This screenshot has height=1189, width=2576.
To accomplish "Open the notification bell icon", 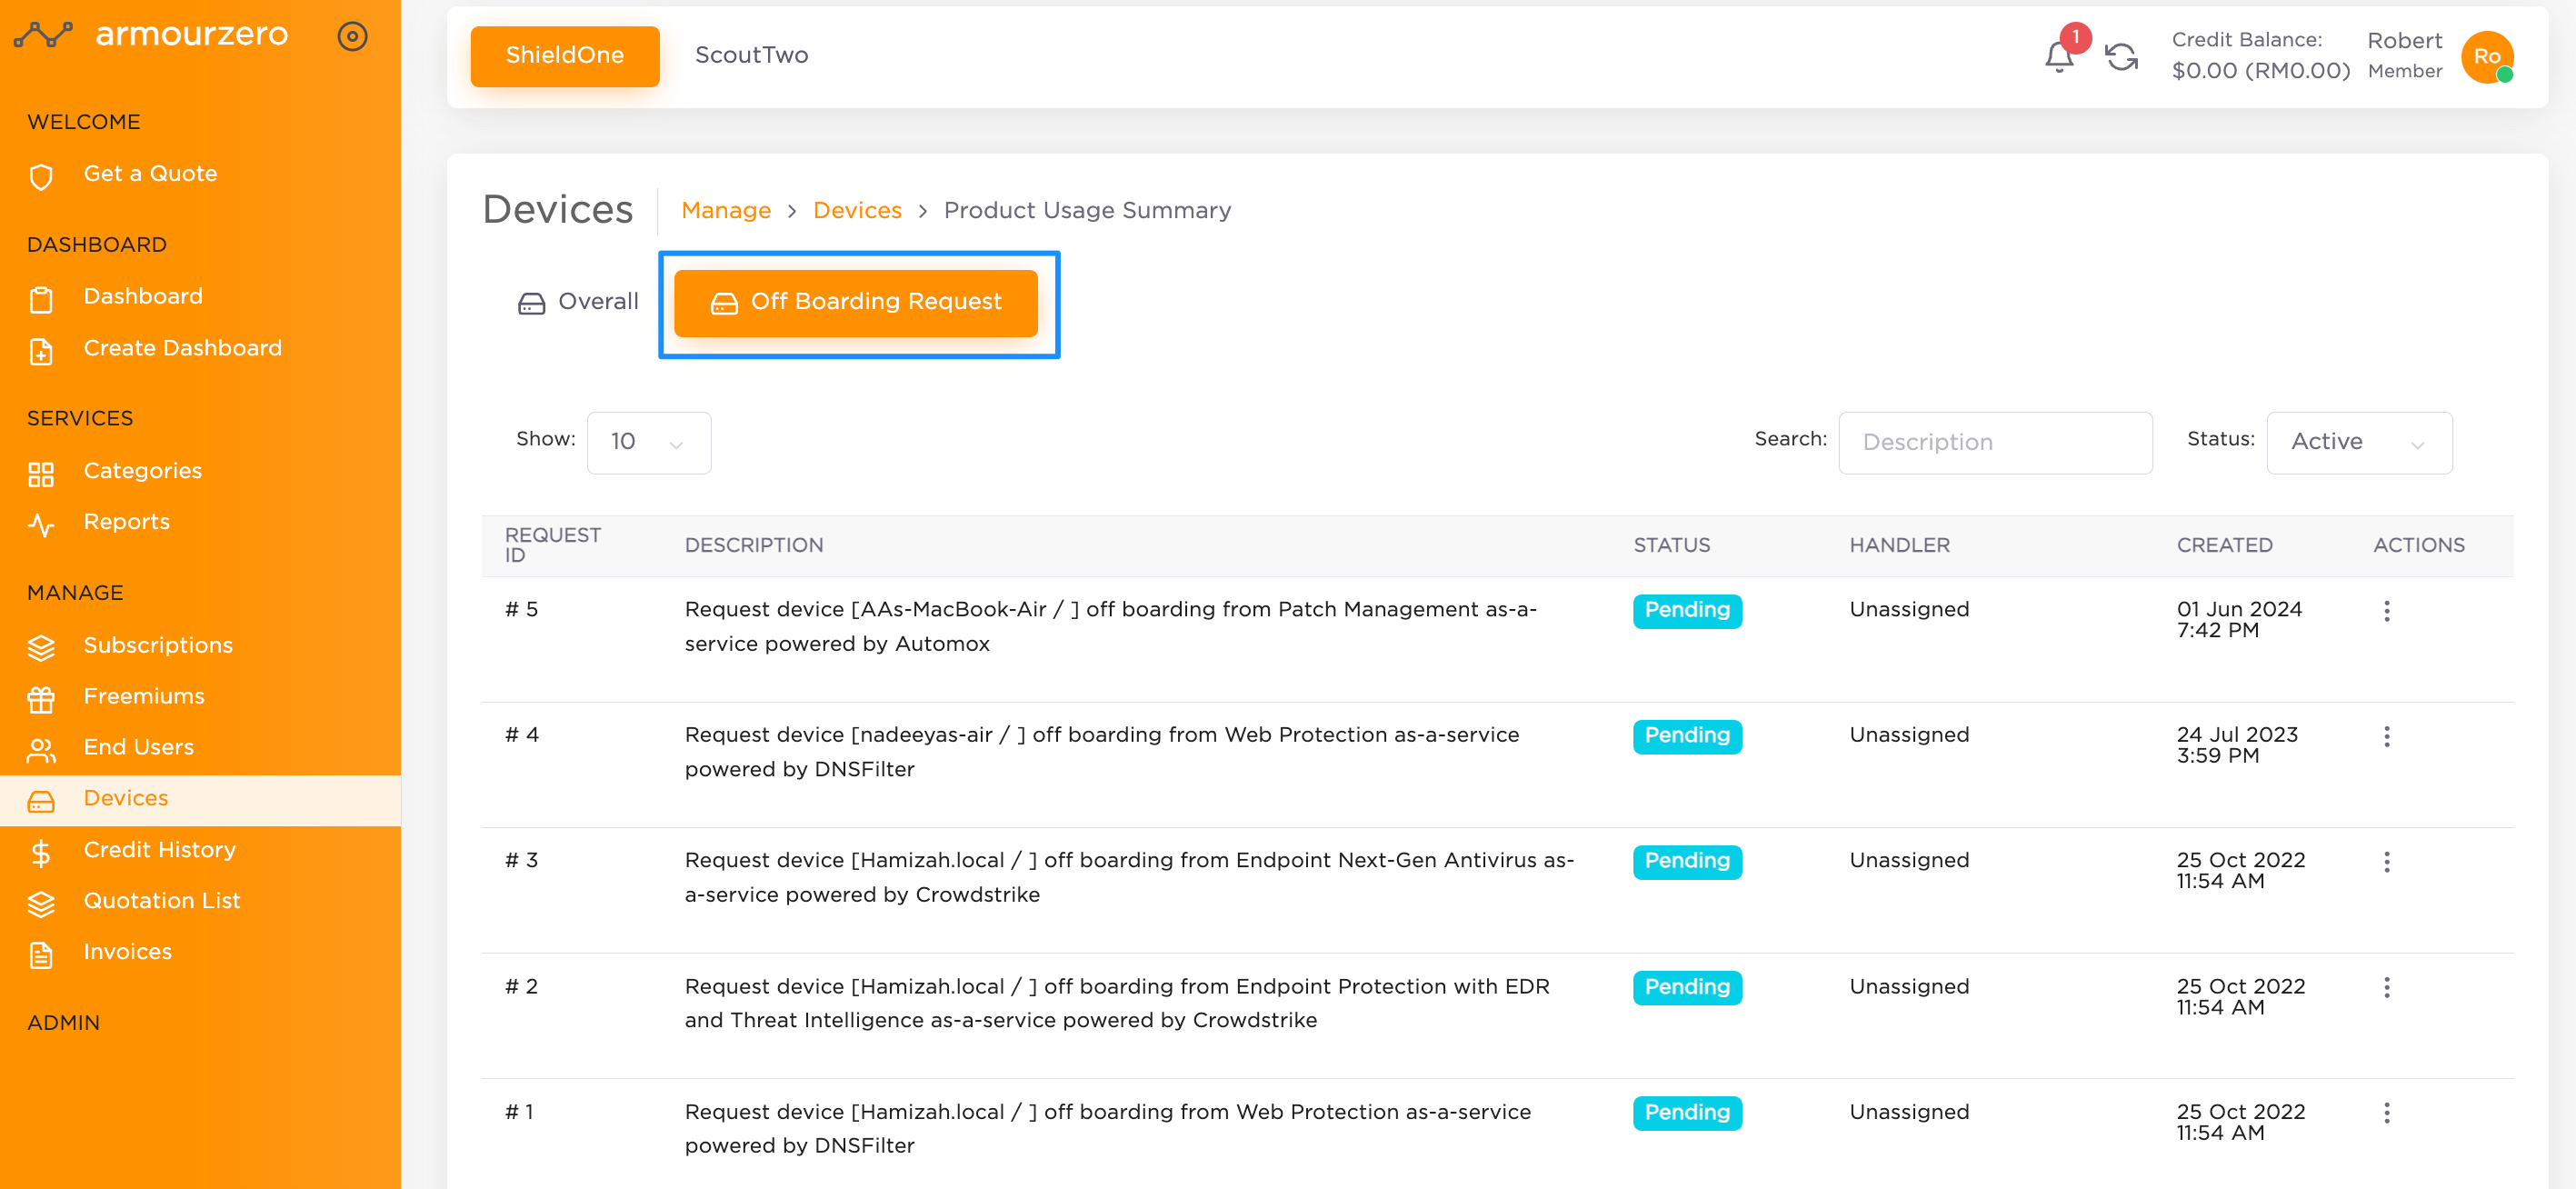I will [2059, 56].
